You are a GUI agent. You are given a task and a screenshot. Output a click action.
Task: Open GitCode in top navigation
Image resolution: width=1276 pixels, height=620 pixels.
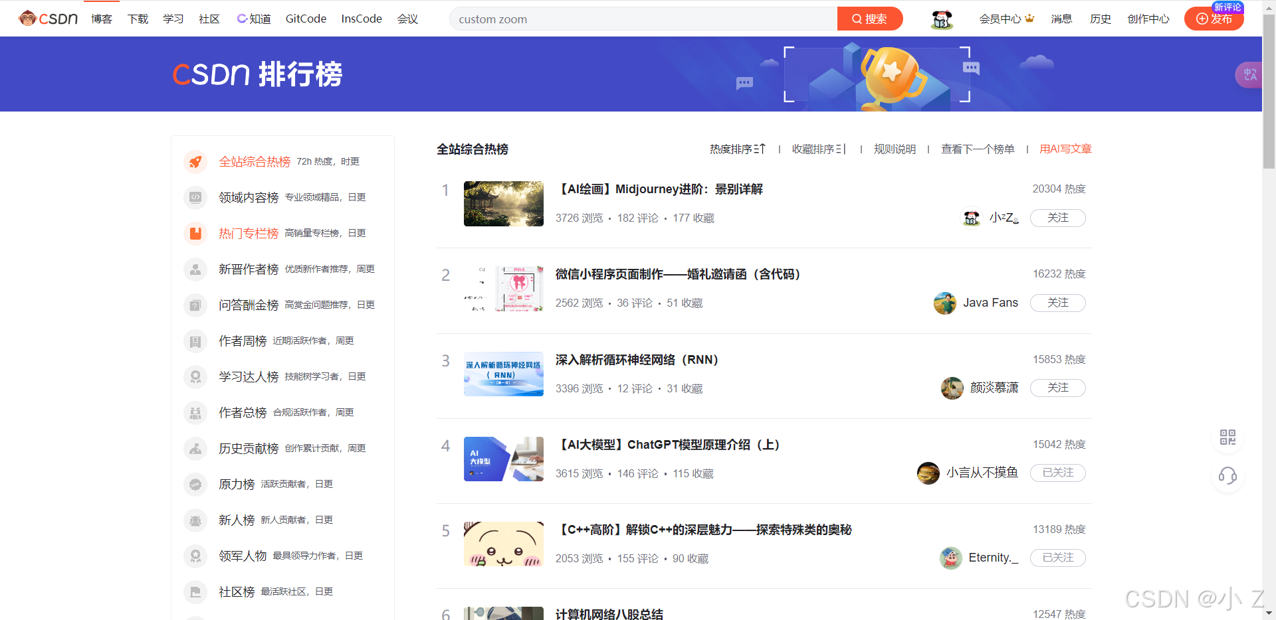click(x=306, y=19)
